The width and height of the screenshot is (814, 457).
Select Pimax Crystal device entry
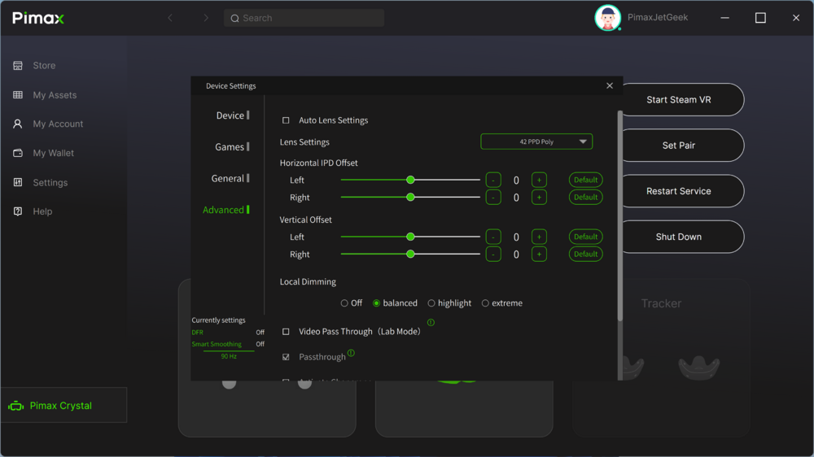tap(63, 405)
